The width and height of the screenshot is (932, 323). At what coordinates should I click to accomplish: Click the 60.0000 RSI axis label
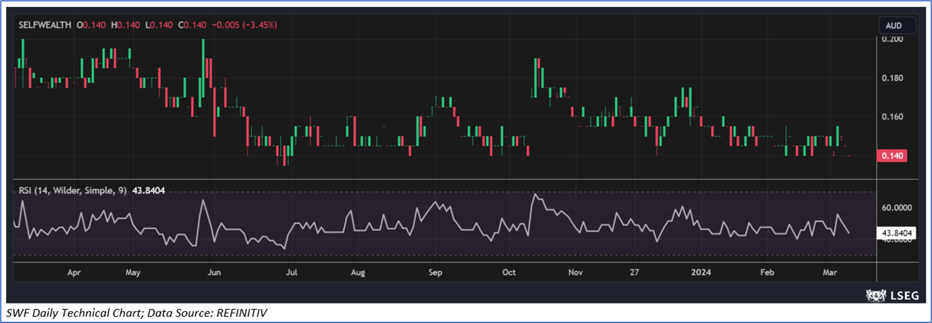(897, 208)
